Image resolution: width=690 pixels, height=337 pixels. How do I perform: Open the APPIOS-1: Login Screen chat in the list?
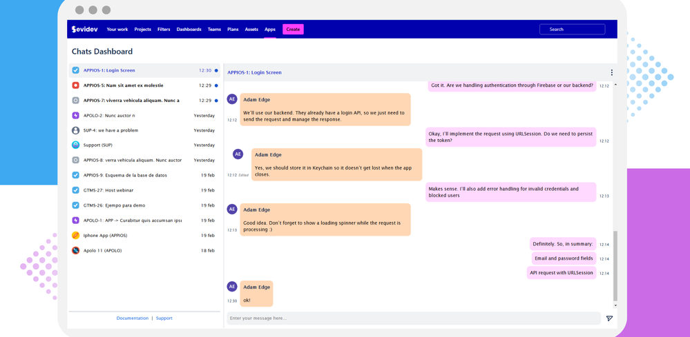[x=144, y=70]
